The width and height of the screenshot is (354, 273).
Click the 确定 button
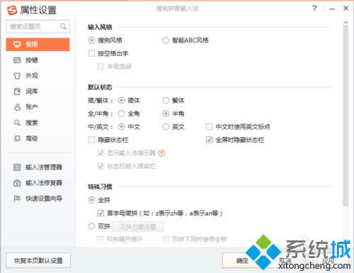[x=242, y=260]
